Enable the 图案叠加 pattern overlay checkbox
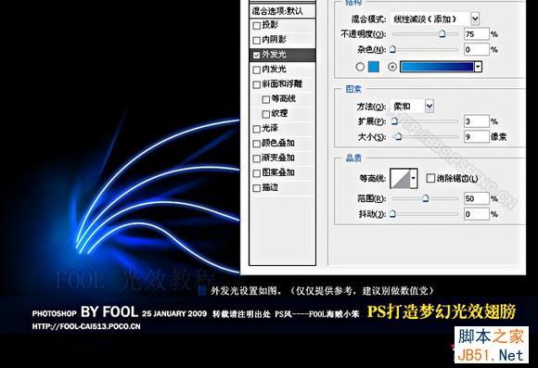This screenshot has height=368, width=538. coord(256,173)
